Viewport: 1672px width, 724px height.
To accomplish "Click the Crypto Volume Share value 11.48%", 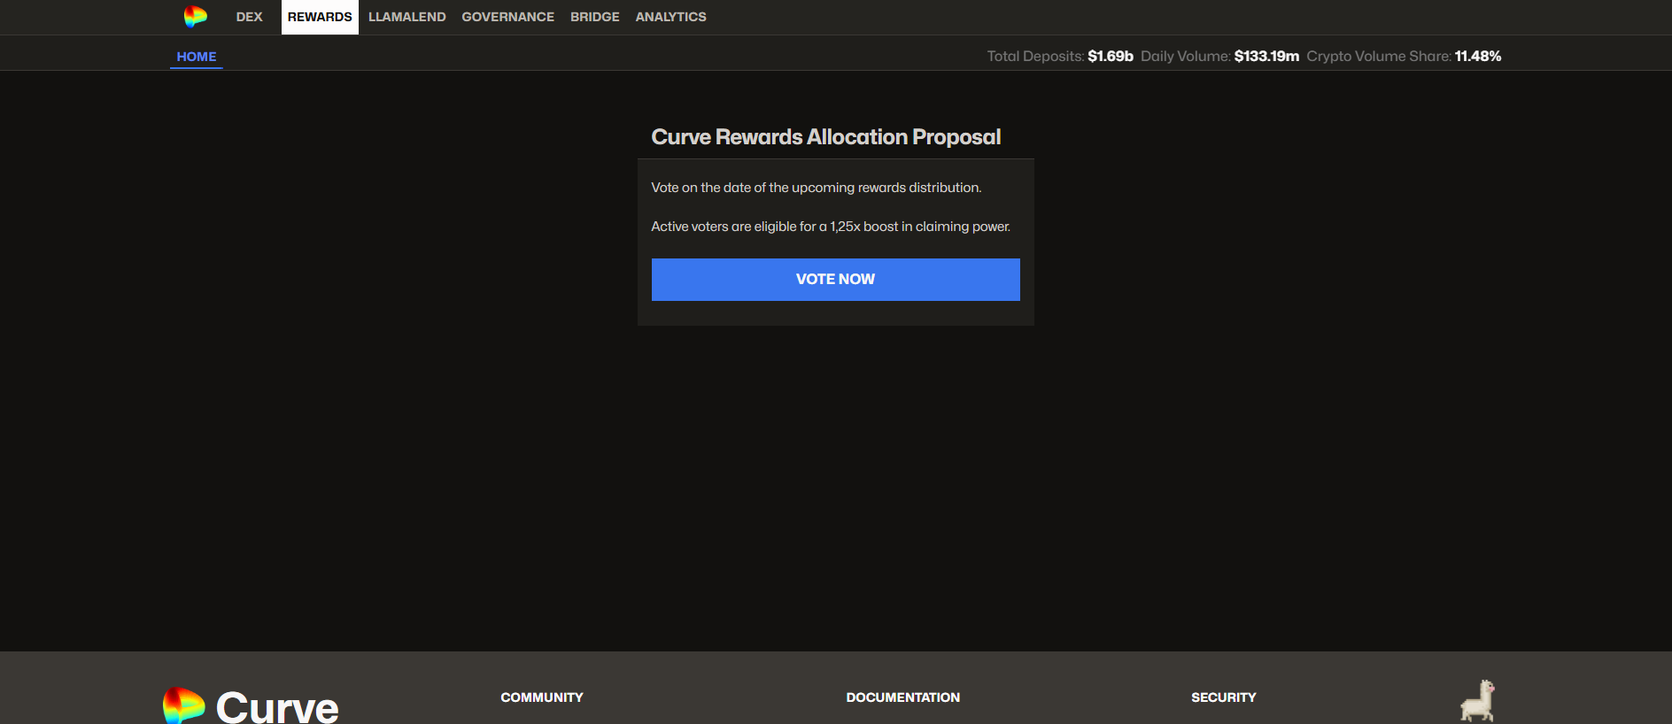I will [x=1478, y=56].
